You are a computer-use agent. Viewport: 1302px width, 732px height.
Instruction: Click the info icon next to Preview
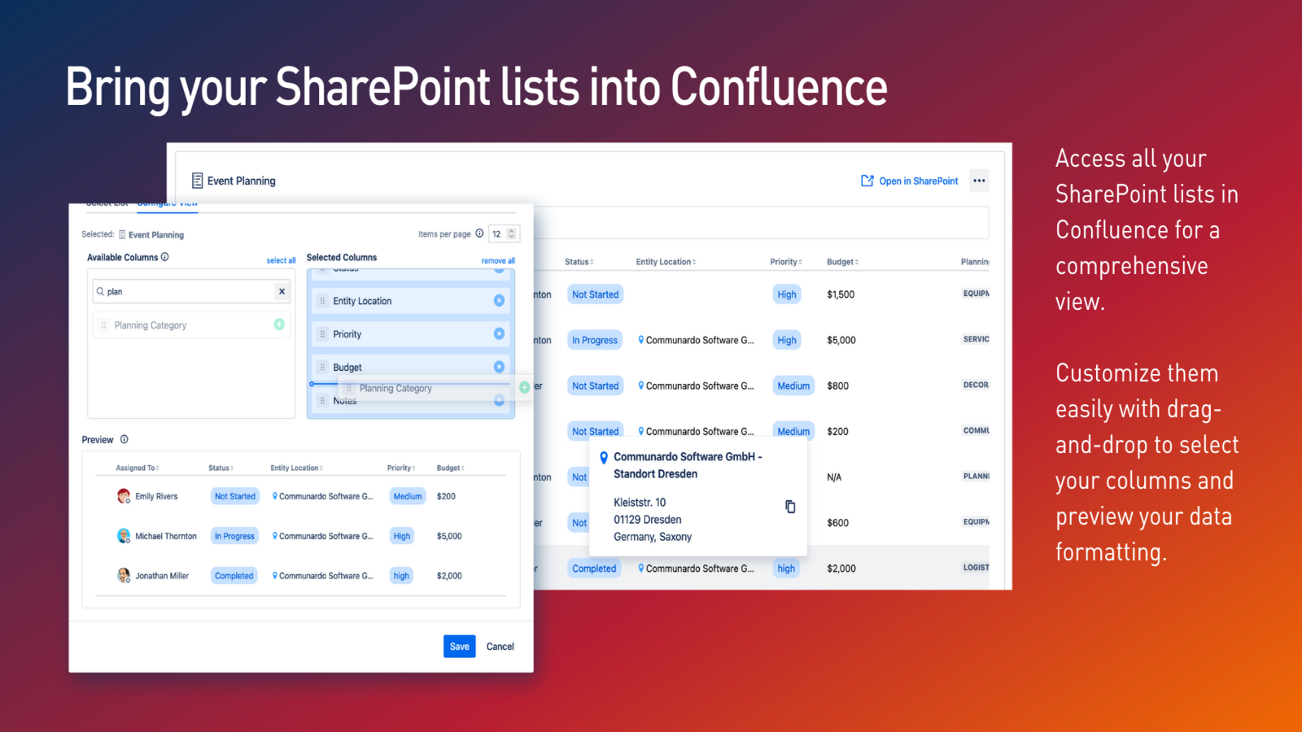click(125, 439)
